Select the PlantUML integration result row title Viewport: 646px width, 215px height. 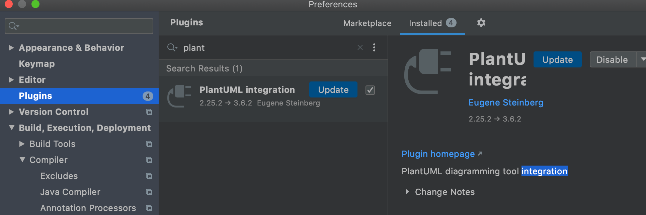(x=247, y=89)
